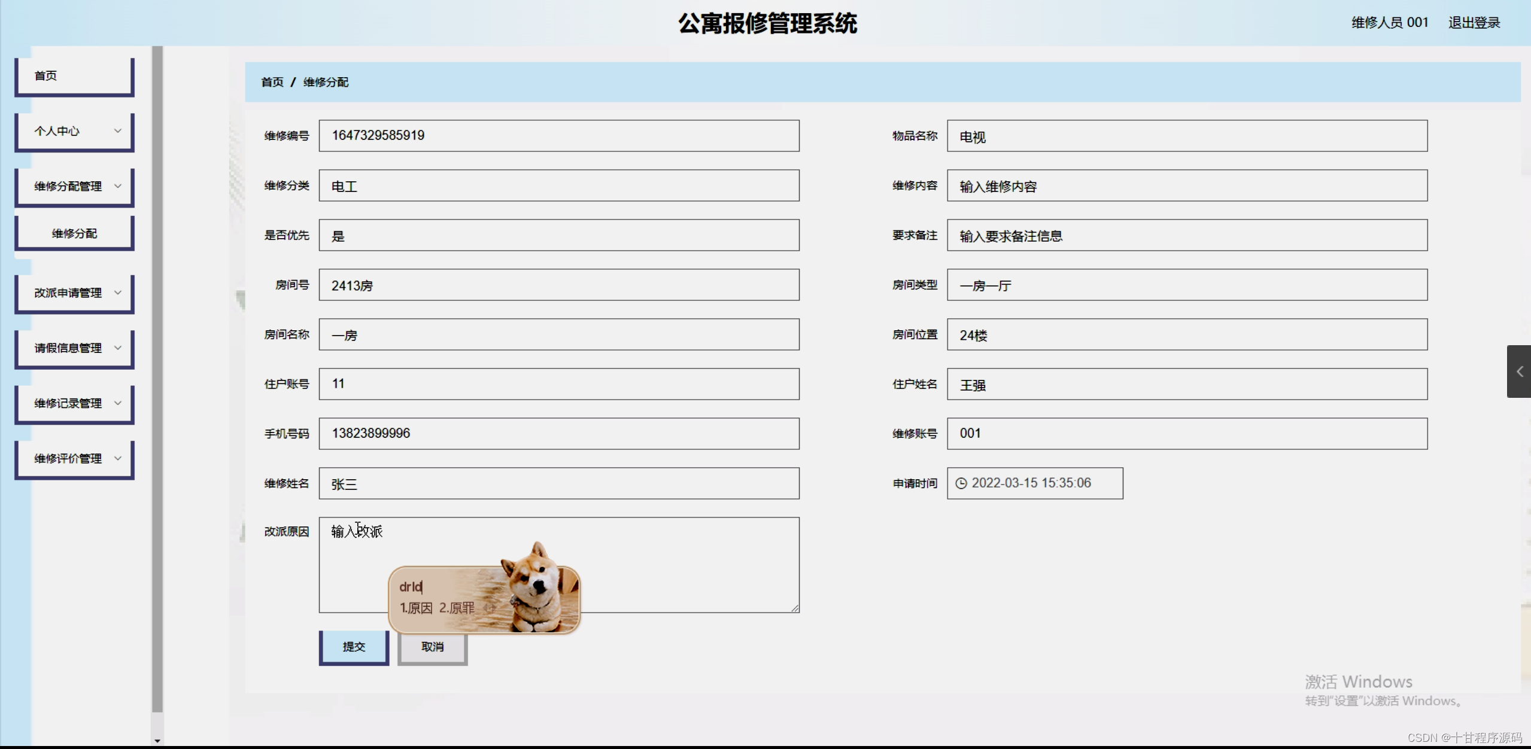Viewport: 1531px width, 749px height.
Task: Click the clock icon in 申请时间 field
Action: [961, 483]
